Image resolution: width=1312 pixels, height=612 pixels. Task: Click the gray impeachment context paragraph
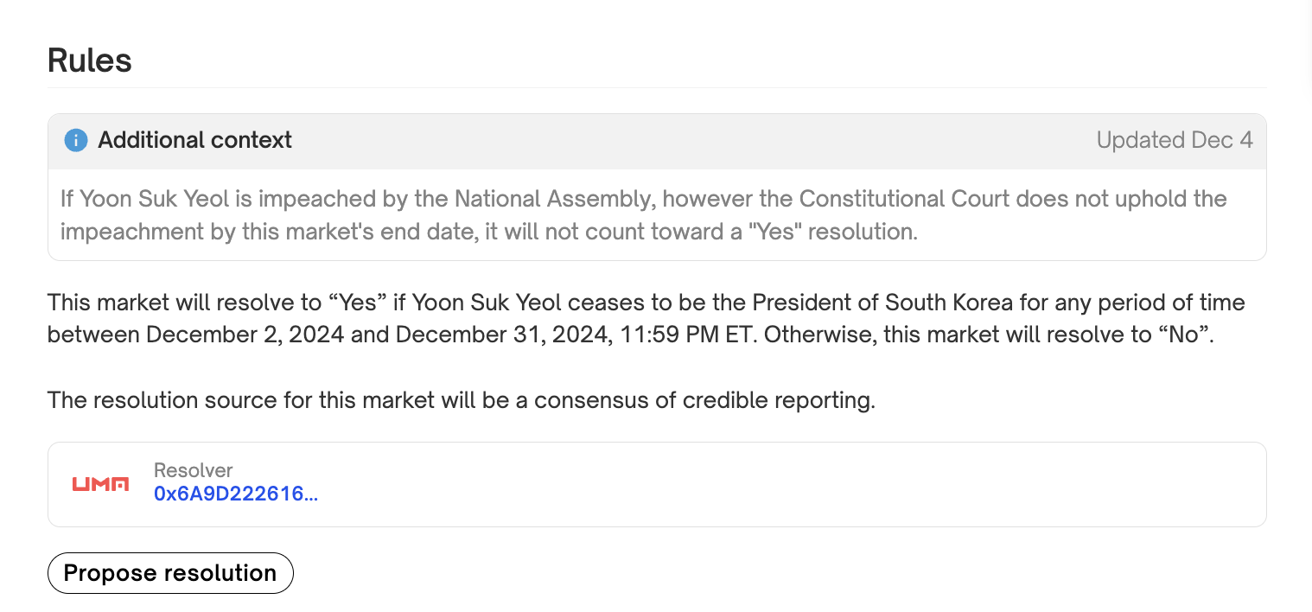click(643, 215)
